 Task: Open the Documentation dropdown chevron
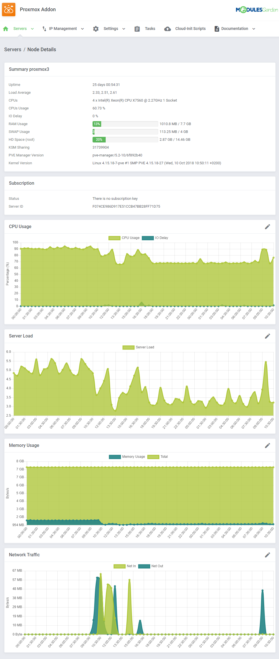[254, 29]
